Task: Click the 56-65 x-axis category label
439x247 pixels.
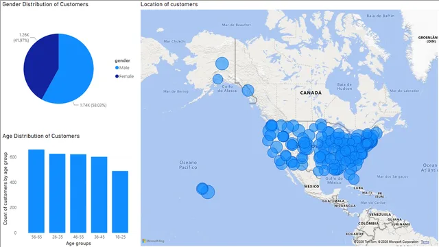Action: pos(36,237)
